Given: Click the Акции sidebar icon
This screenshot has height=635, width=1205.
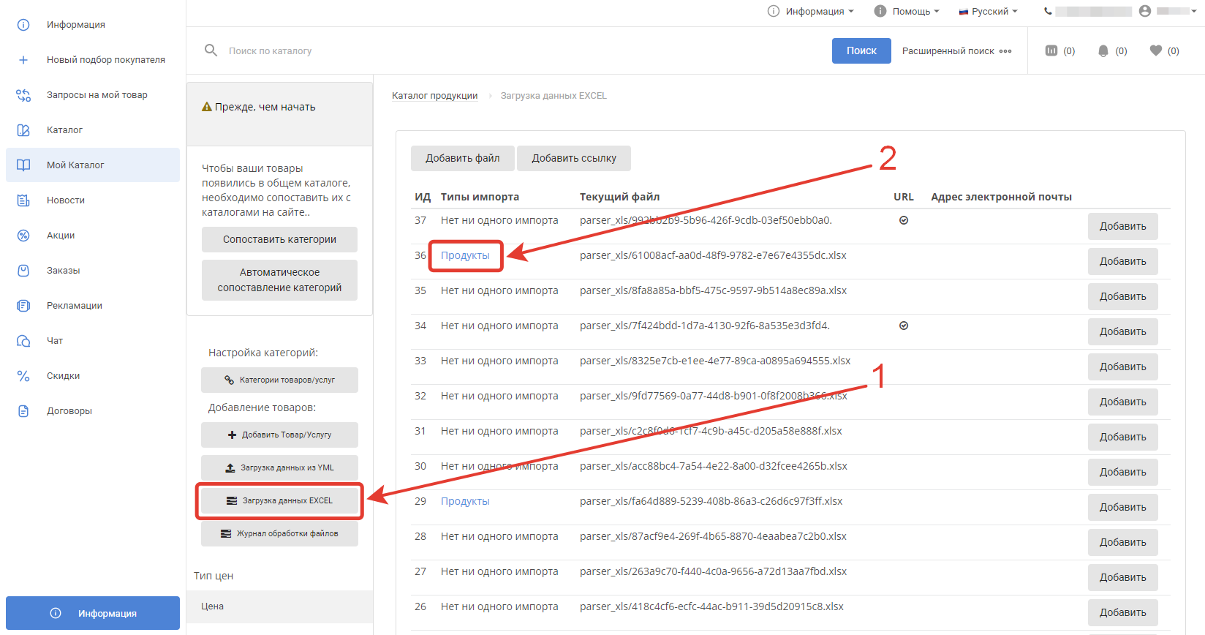Looking at the screenshot, I should tap(23, 236).
